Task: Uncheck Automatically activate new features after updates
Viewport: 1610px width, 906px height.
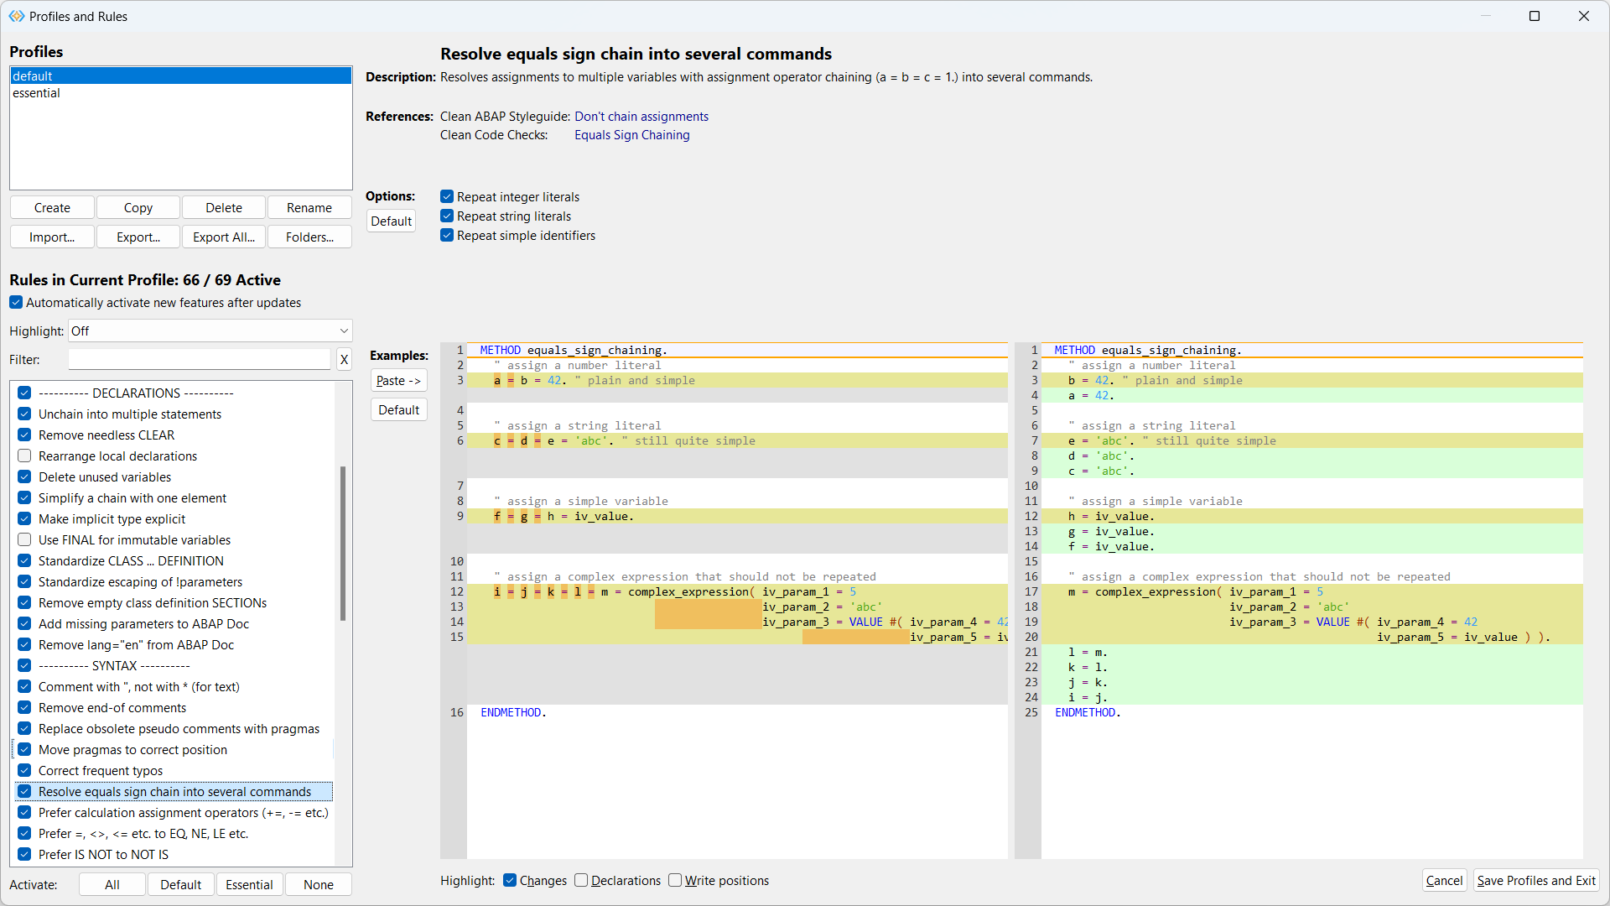Action: coord(15,302)
